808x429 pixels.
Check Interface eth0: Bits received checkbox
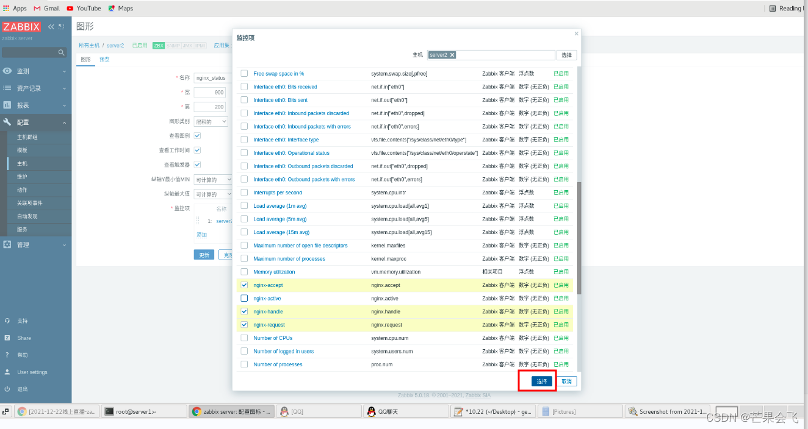pos(244,87)
